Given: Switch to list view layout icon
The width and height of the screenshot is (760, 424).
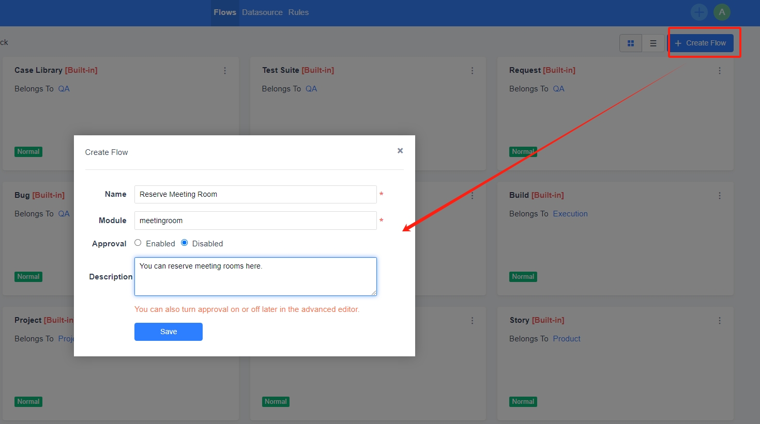Looking at the screenshot, I should 653,43.
